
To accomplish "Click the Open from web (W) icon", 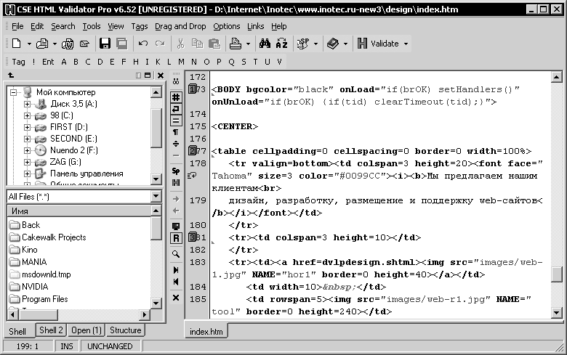I will (x=68, y=44).
